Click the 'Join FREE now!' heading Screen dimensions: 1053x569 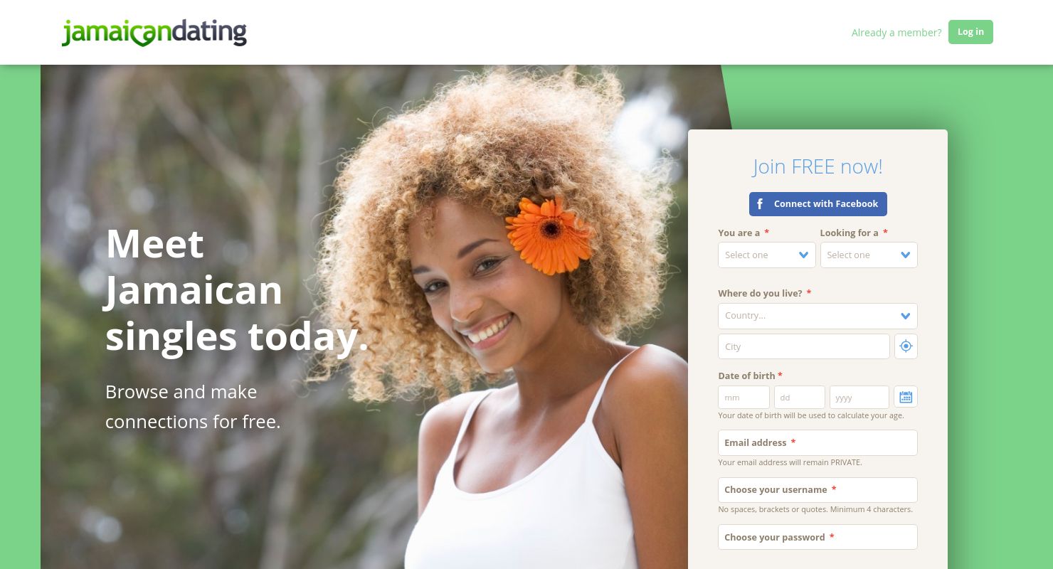point(817,166)
